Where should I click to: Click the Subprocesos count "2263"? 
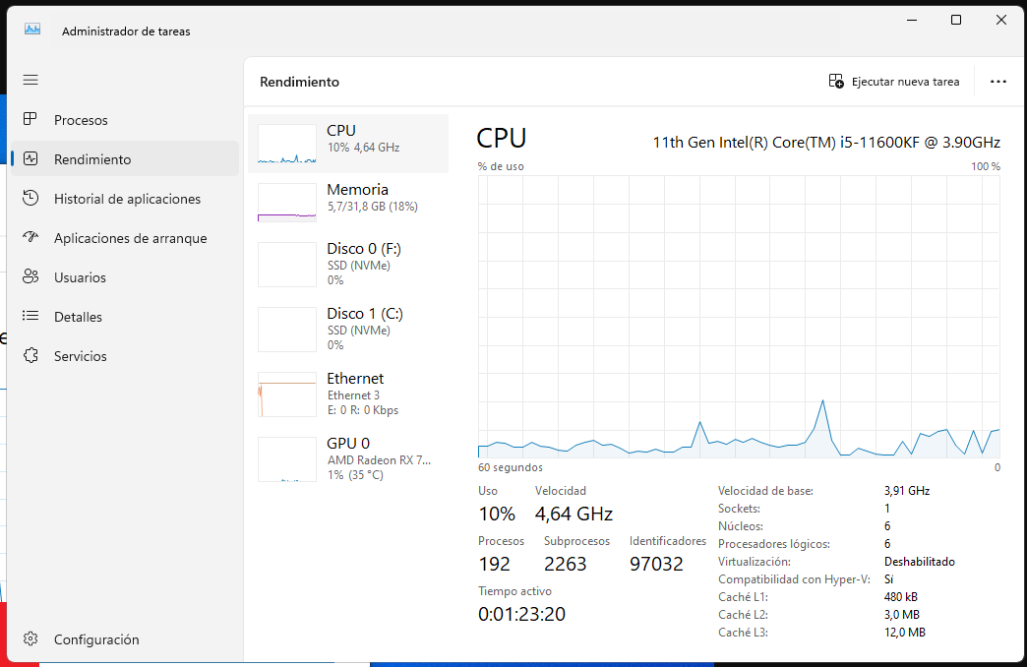[566, 564]
